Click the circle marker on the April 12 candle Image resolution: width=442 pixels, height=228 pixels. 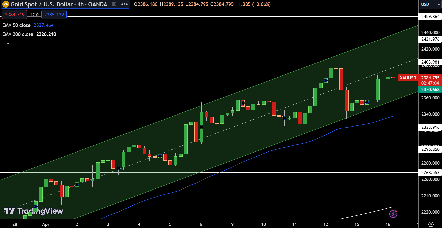coord(326,81)
